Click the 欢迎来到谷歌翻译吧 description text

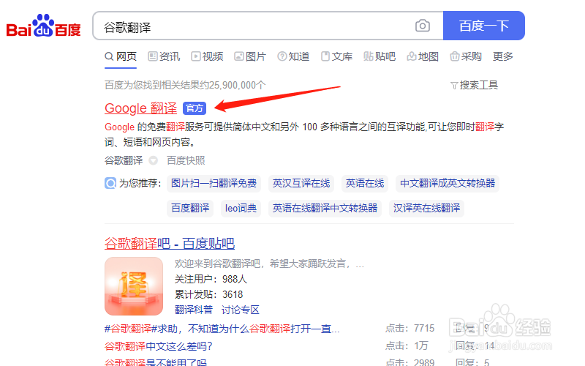tap(269, 264)
